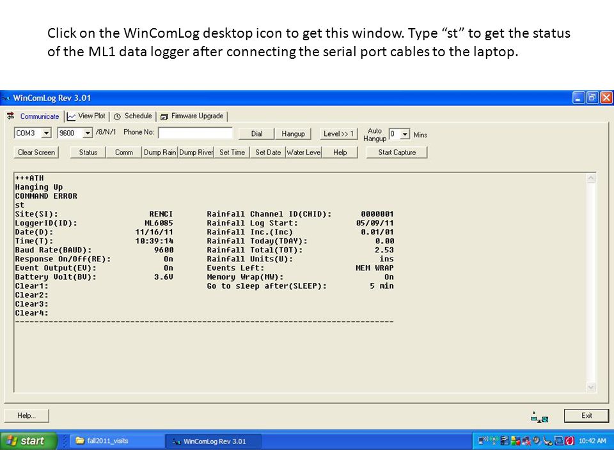The height and width of the screenshot is (460, 614).
Task: Click the '5 min' sleep value
Action: 382,286
